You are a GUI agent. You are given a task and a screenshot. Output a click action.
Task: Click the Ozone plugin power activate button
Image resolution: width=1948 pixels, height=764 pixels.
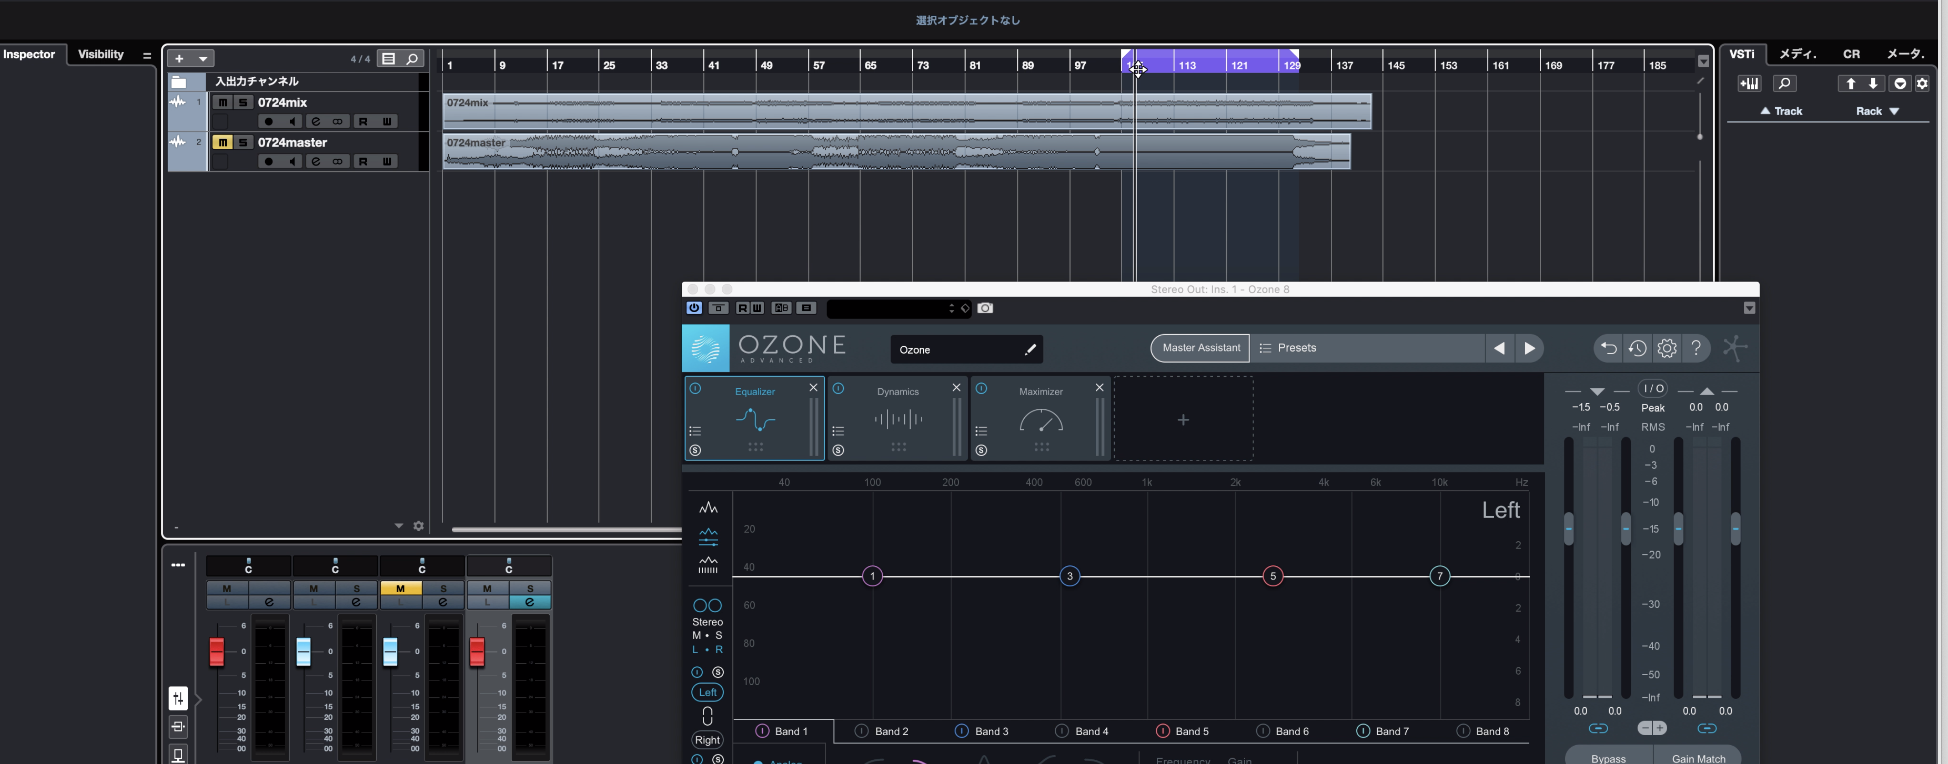point(693,307)
